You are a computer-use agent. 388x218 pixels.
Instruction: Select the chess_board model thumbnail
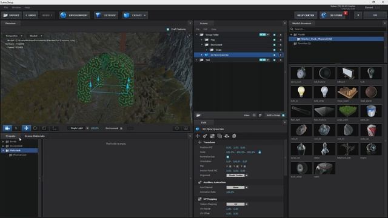(347, 92)
